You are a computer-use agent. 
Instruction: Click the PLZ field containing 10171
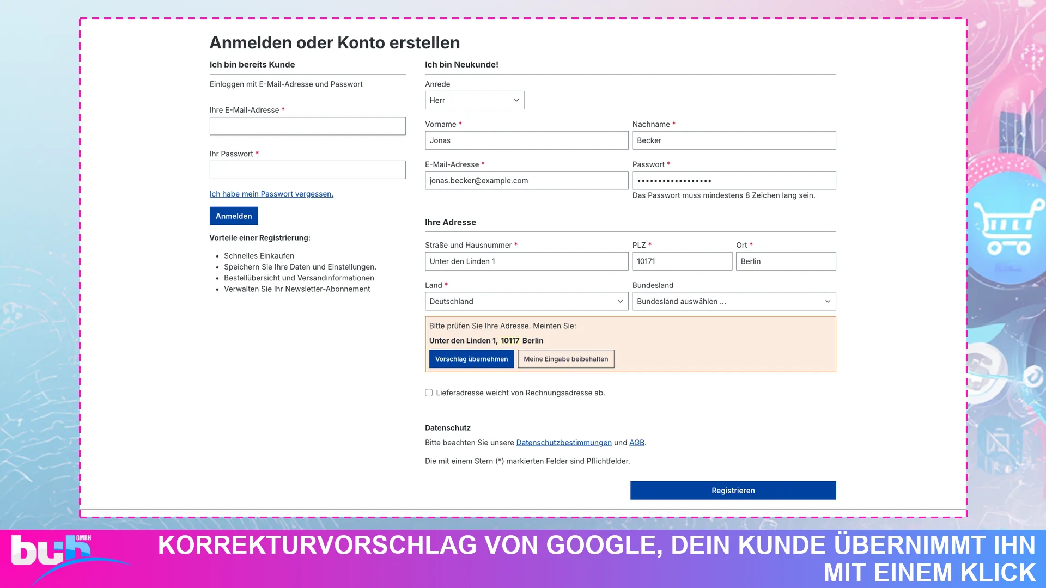682,261
